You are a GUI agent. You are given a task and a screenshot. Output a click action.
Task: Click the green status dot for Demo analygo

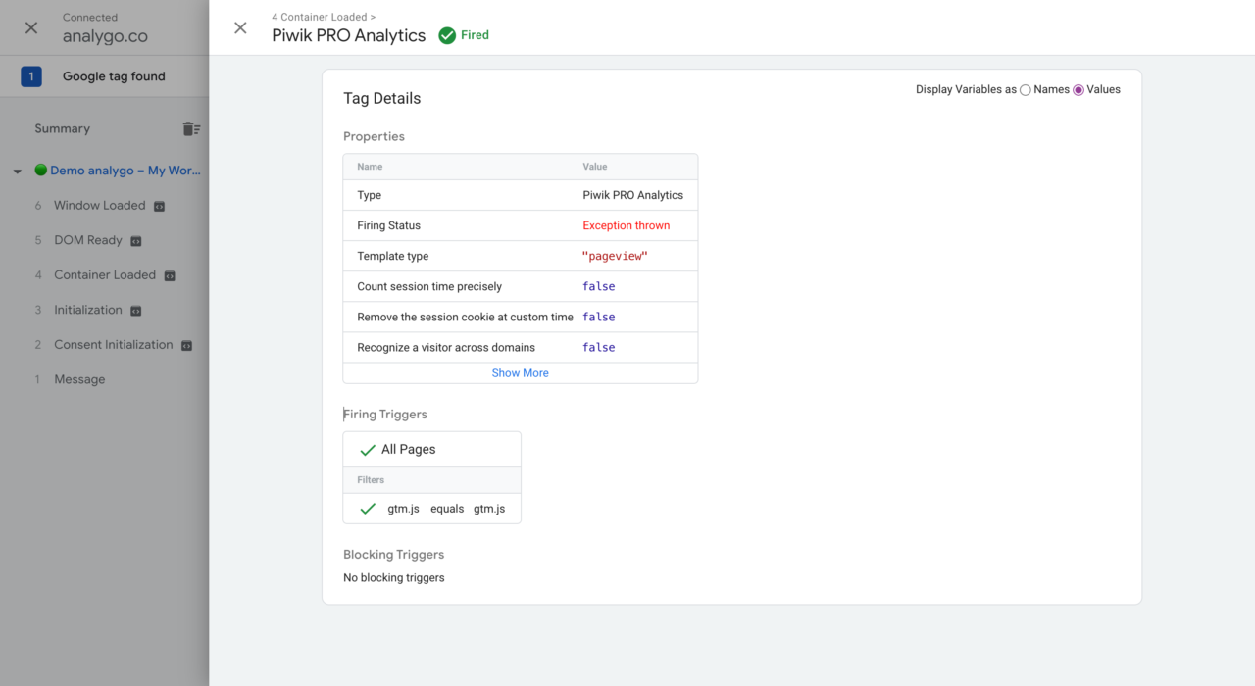40,170
